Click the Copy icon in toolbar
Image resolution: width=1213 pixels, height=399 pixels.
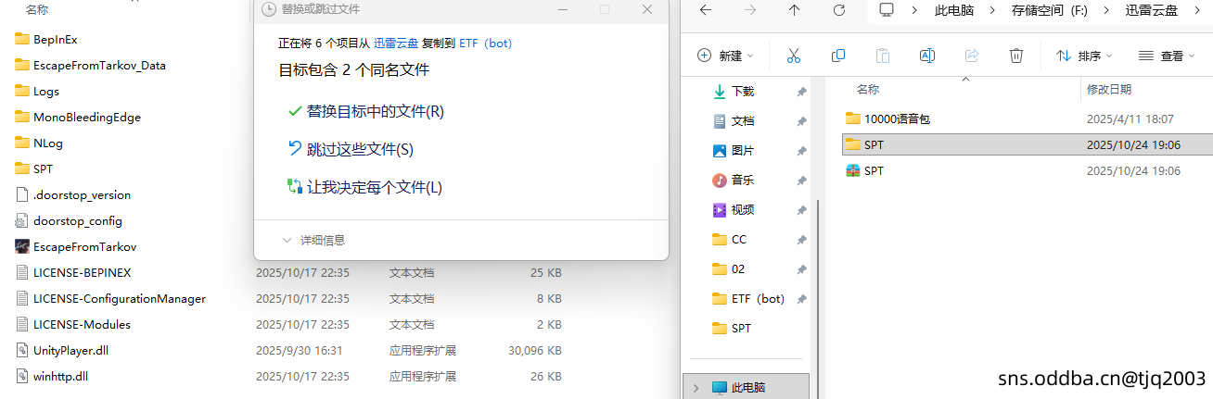pos(838,56)
